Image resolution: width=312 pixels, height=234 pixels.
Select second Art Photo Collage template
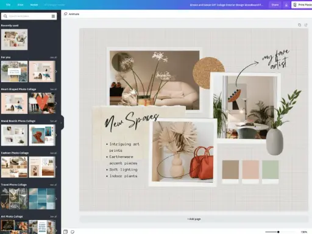pyautogui.click(x=42, y=227)
